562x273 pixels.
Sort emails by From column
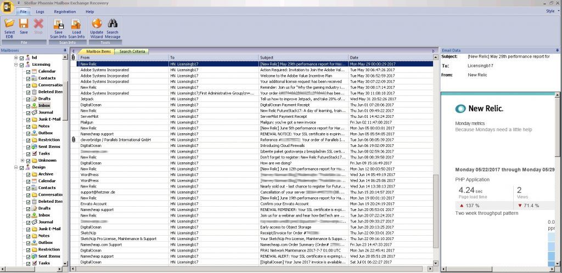point(123,57)
